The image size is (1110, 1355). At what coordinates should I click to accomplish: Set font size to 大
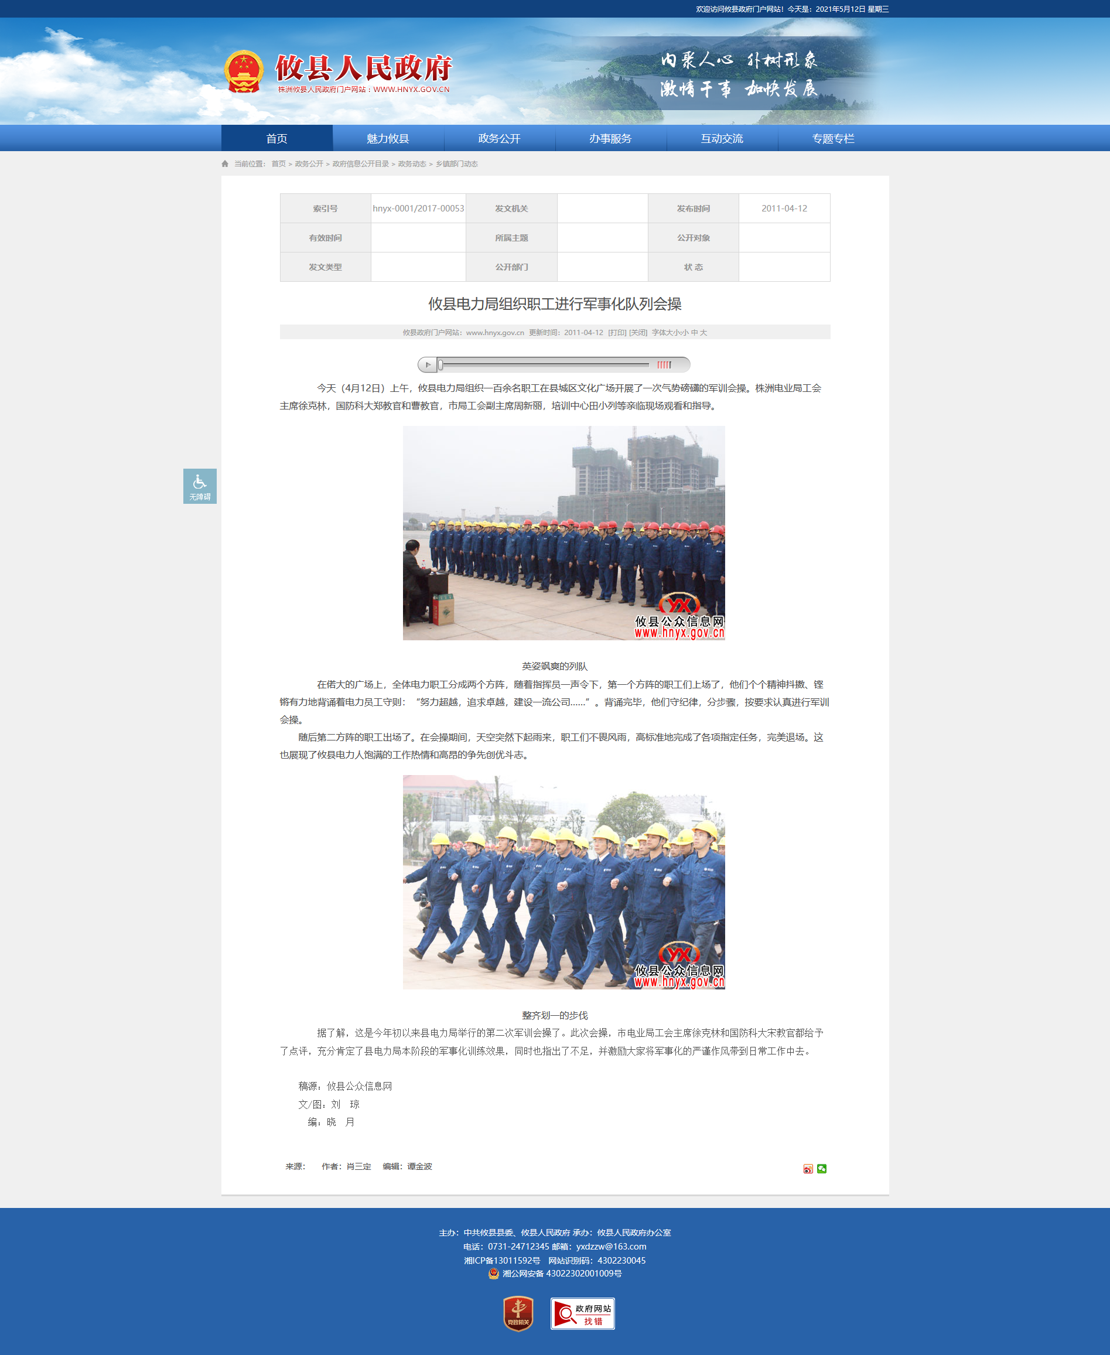pyautogui.click(x=703, y=333)
